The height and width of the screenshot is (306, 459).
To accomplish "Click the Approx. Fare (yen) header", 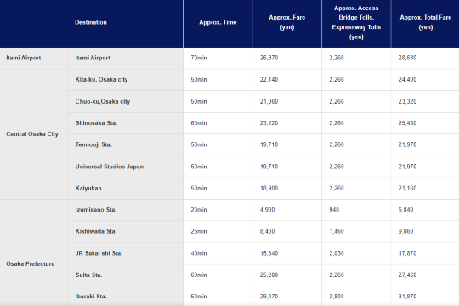I will point(287,22).
